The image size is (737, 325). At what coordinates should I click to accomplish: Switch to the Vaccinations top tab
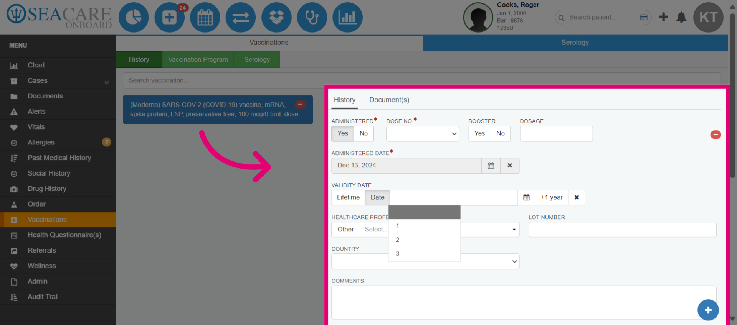pyautogui.click(x=269, y=43)
